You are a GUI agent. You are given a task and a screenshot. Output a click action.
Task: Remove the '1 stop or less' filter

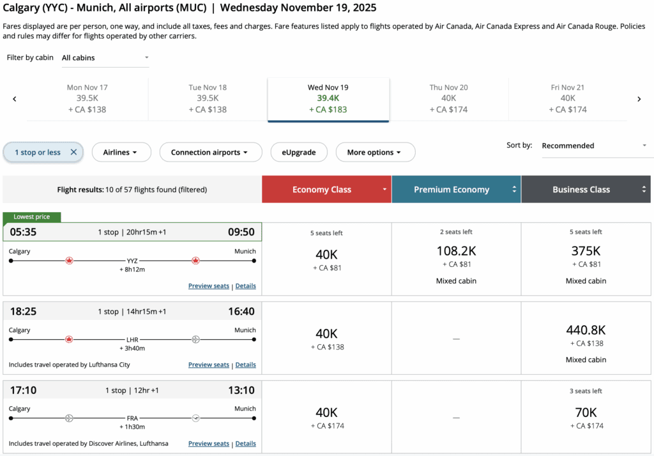pos(73,153)
